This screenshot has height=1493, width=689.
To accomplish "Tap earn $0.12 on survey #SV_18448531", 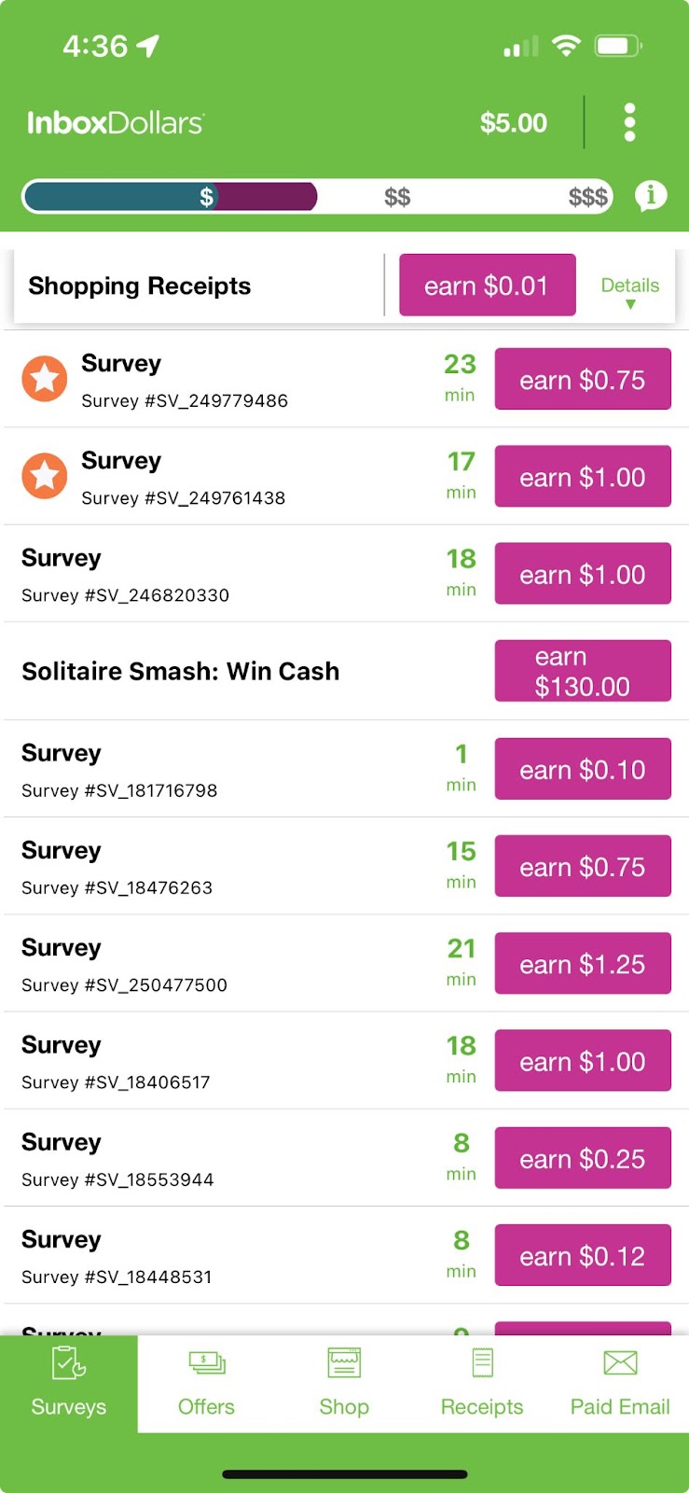I will pos(583,1256).
